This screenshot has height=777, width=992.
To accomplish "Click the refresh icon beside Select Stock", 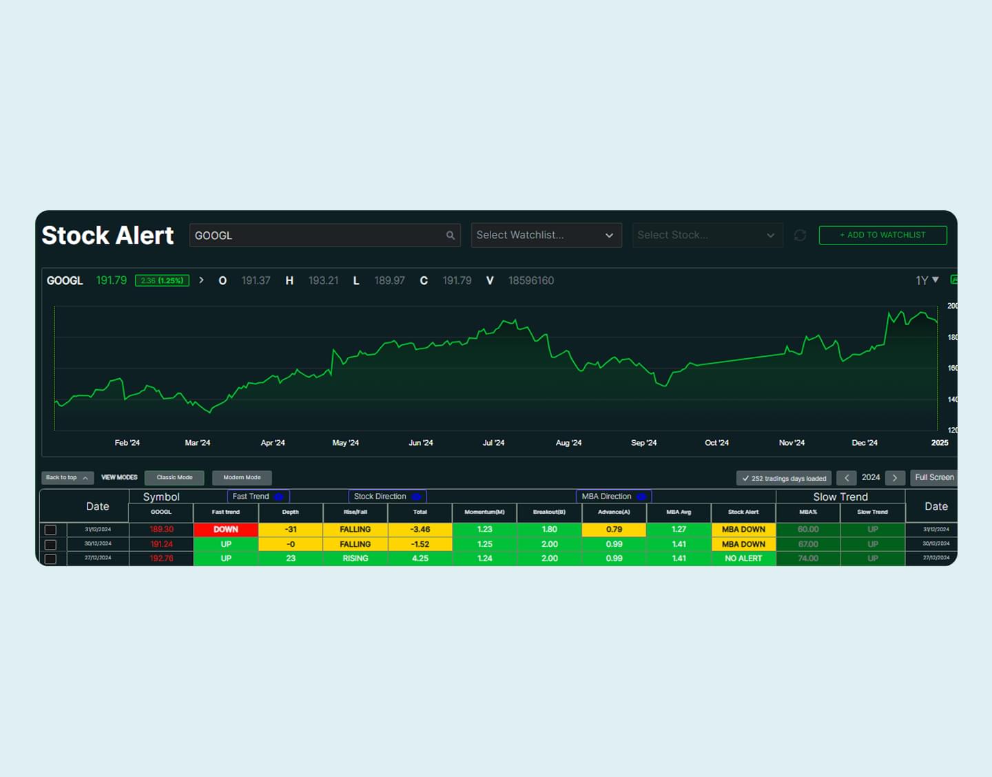I will pos(800,236).
